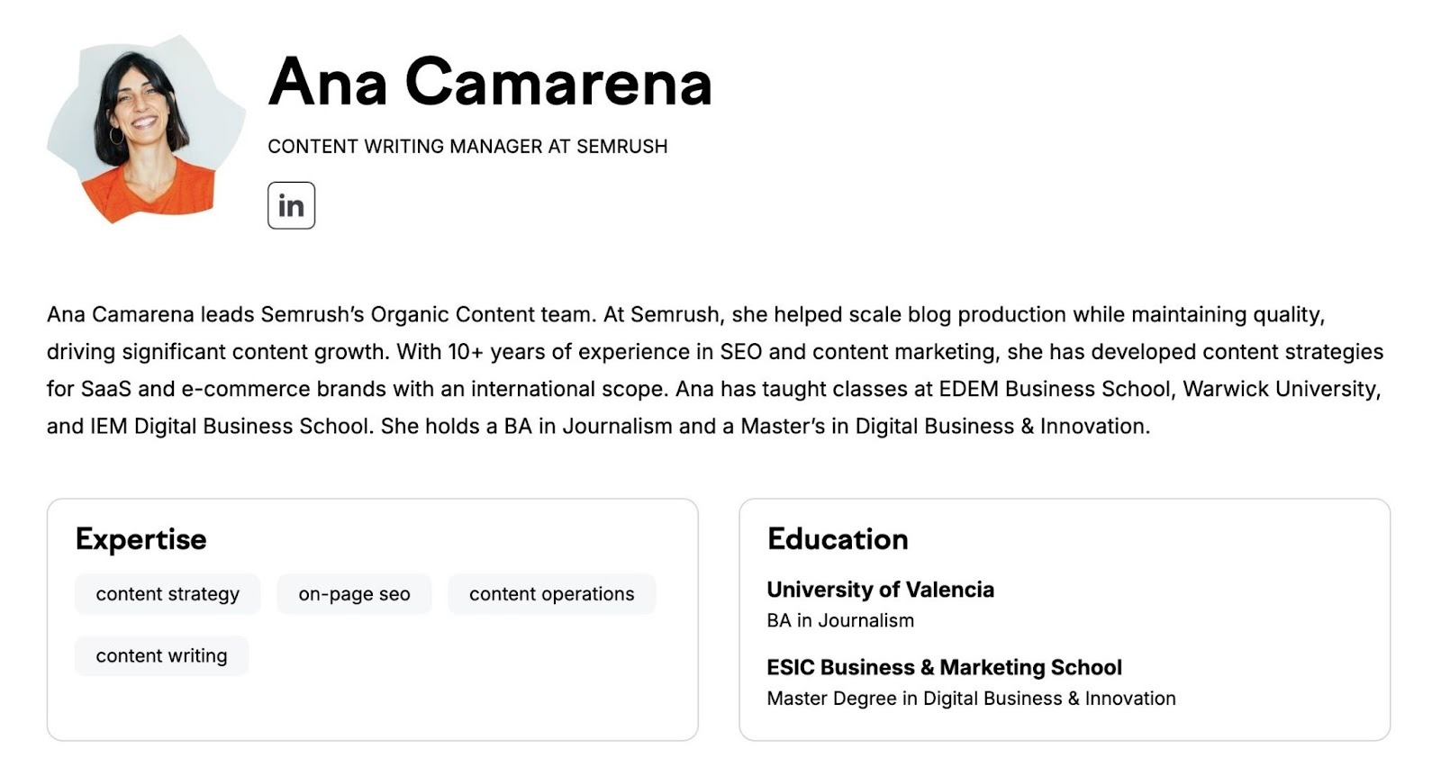
Task: Open the ESIC Business & Marketing School entry
Action: pos(944,668)
